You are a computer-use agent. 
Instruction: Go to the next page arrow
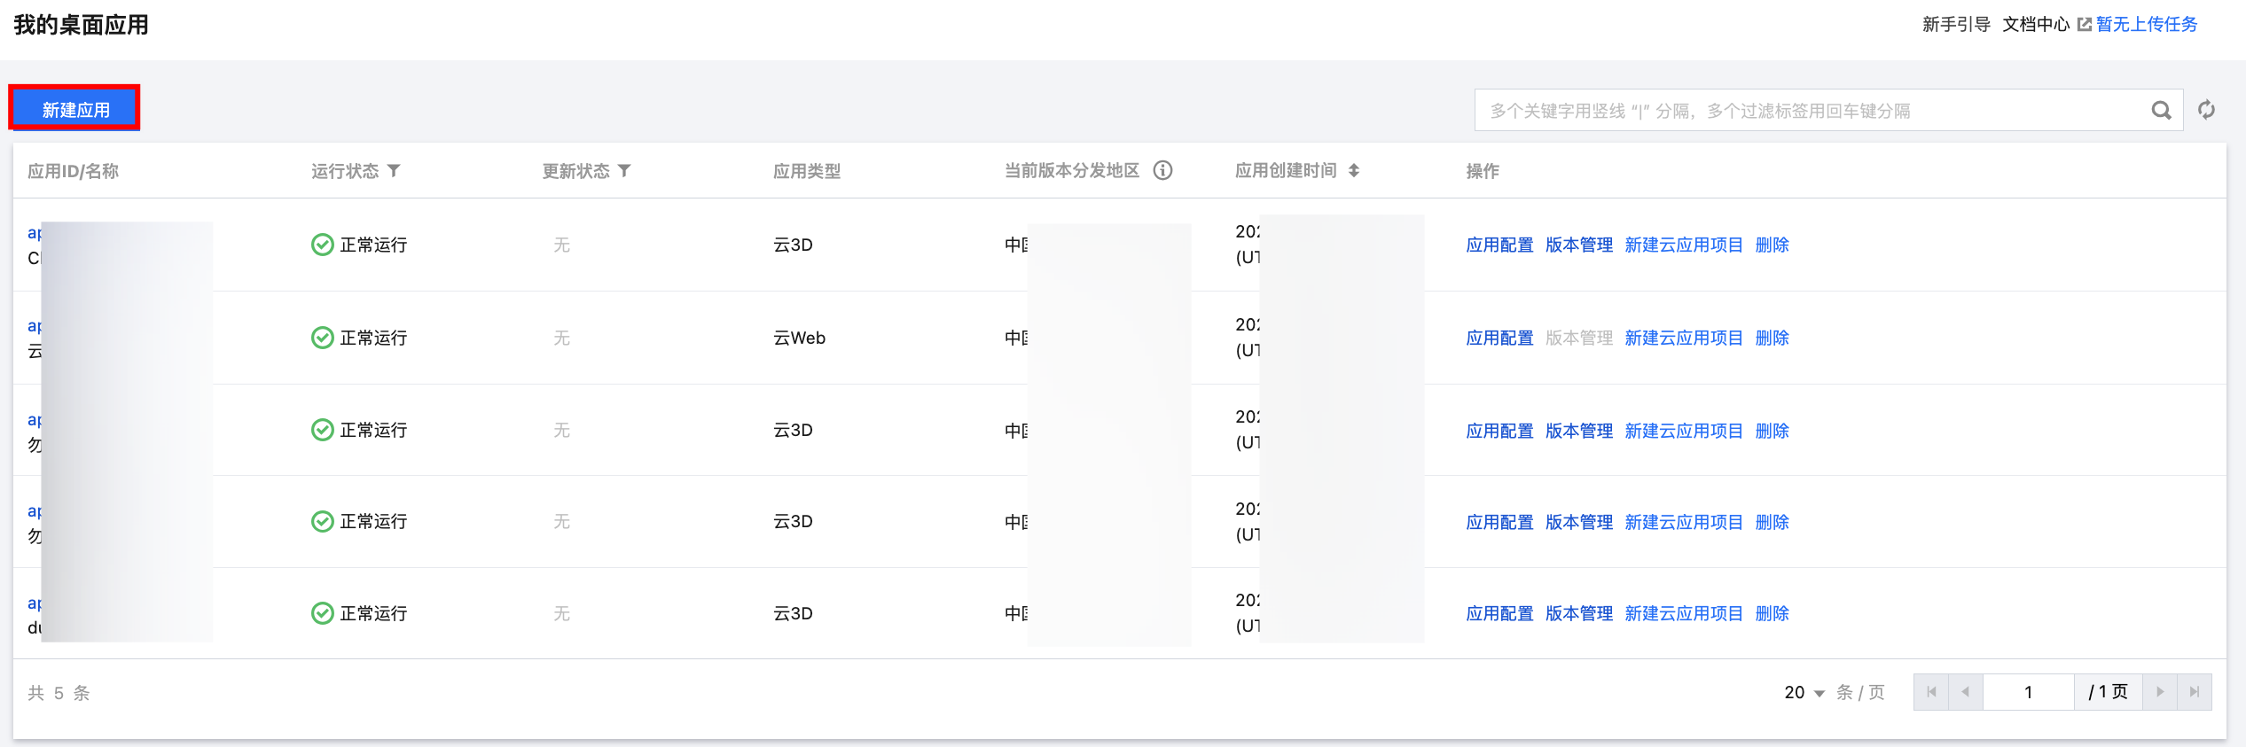(2160, 692)
